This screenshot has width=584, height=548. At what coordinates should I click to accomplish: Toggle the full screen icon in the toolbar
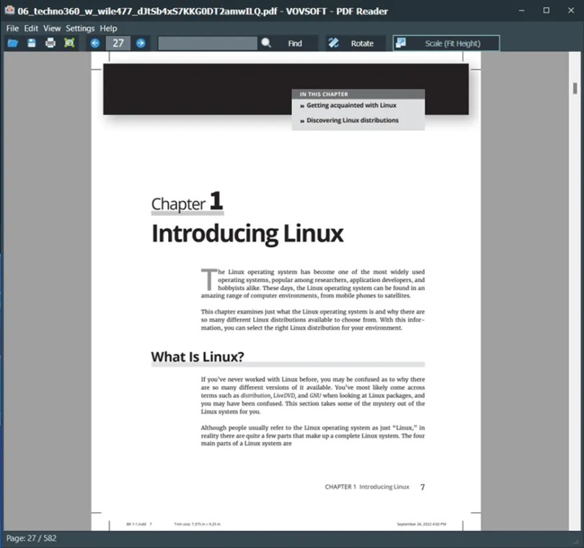coord(69,43)
